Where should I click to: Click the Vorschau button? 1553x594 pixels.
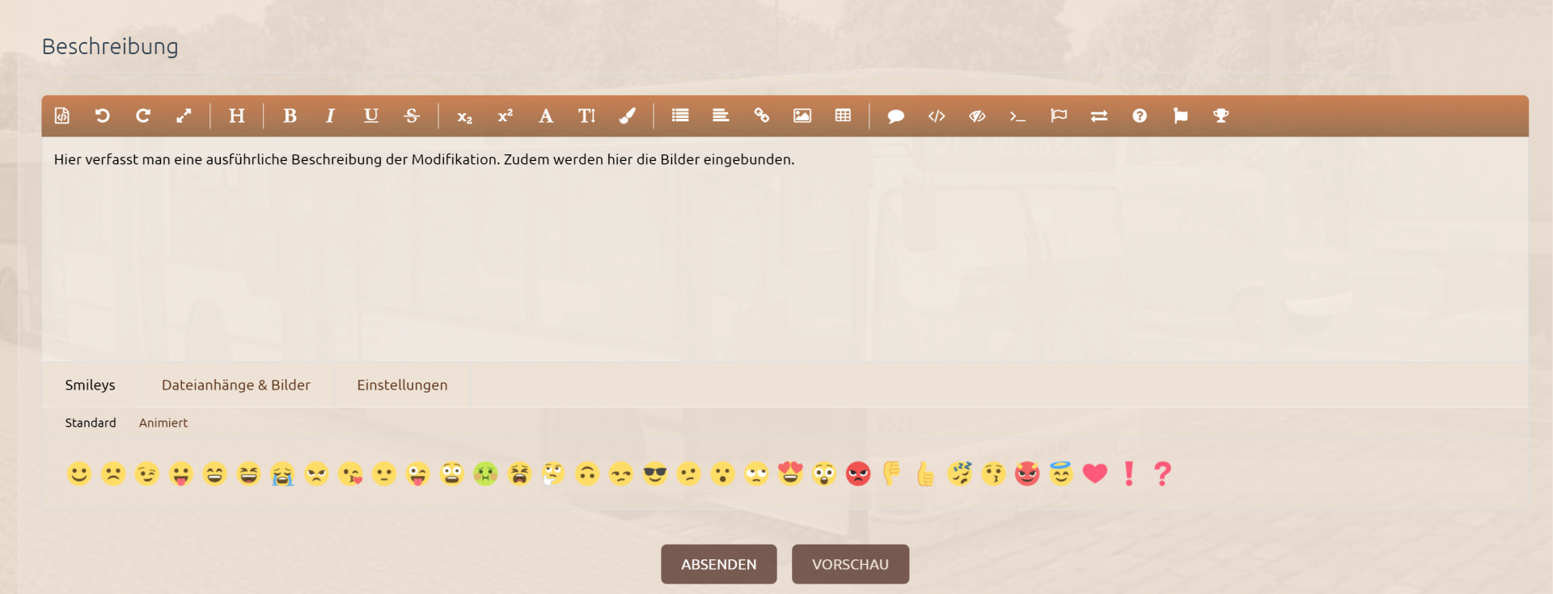click(x=850, y=564)
